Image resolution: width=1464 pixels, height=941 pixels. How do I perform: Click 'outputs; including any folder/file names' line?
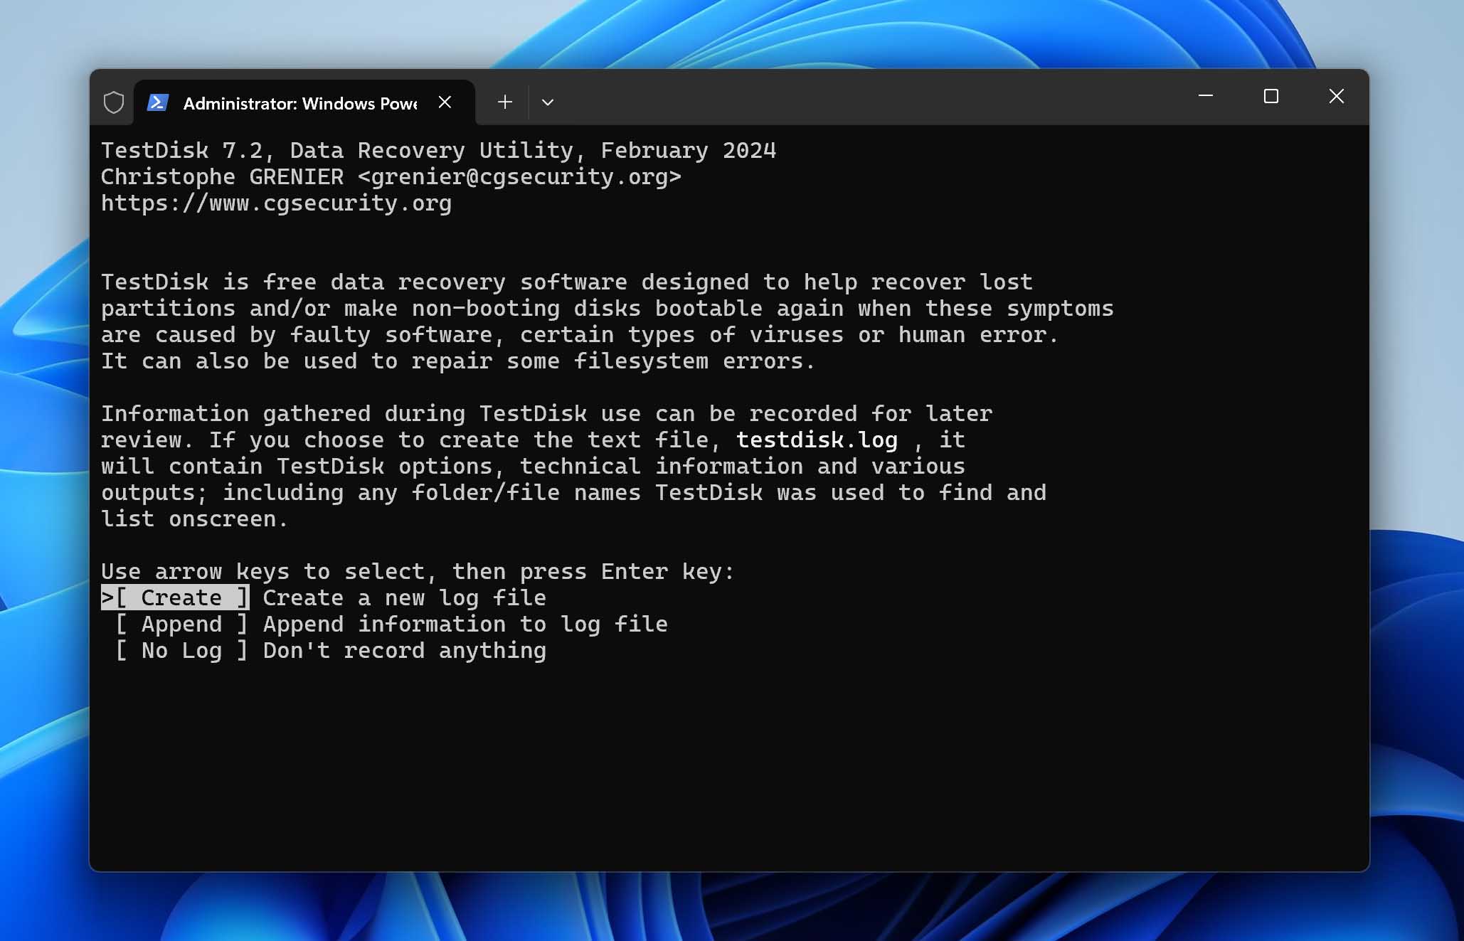pos(573,493)
